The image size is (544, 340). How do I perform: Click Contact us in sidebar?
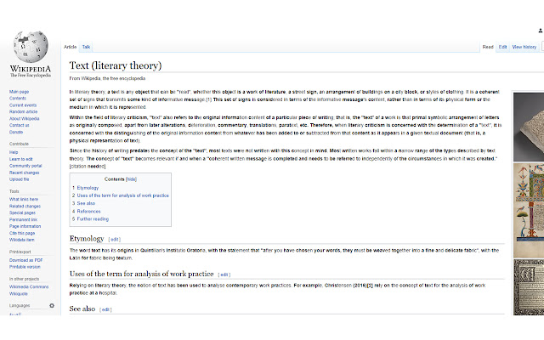tap(19, 125)
